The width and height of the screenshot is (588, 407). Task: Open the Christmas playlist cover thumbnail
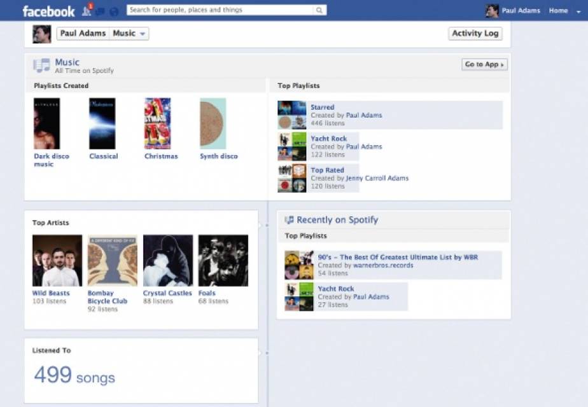point(158,121)
